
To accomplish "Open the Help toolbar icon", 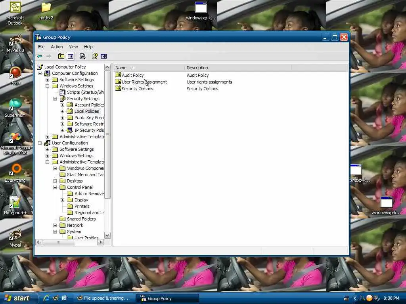I will point(94,56).
